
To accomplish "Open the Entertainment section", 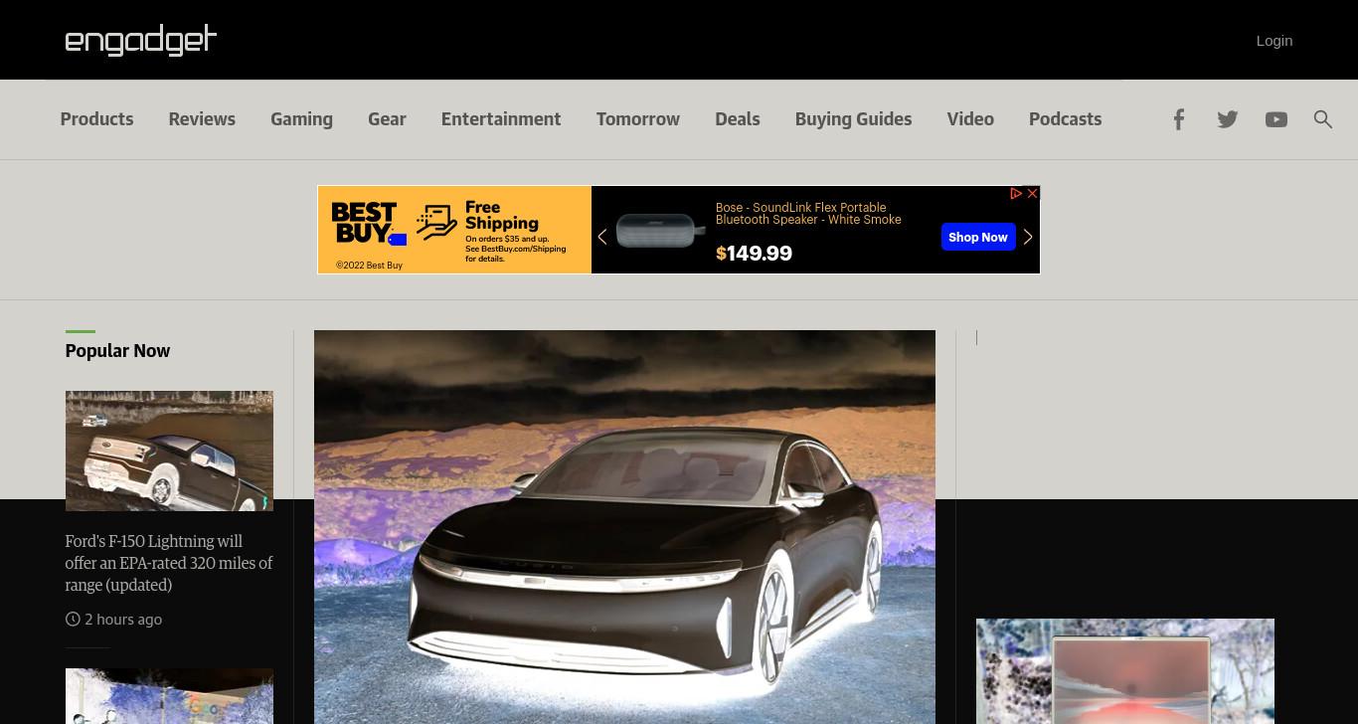I will (501, 119).
